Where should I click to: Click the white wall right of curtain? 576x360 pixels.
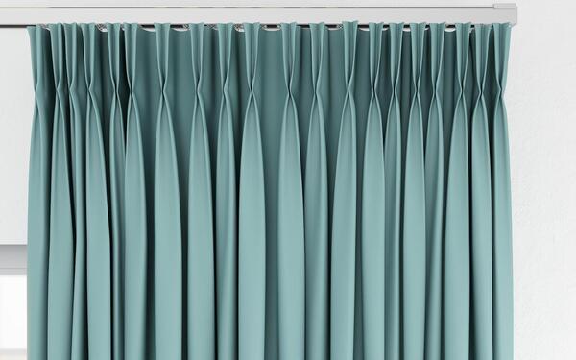(x=544, y=183)
